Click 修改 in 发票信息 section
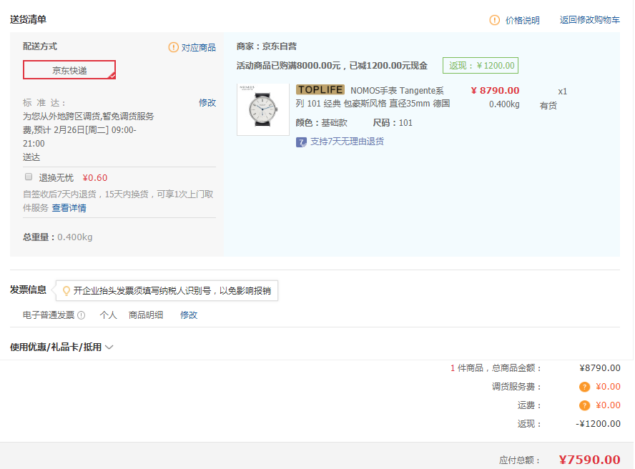This screenshot has width=635, height=469. (x=189, y=315)
